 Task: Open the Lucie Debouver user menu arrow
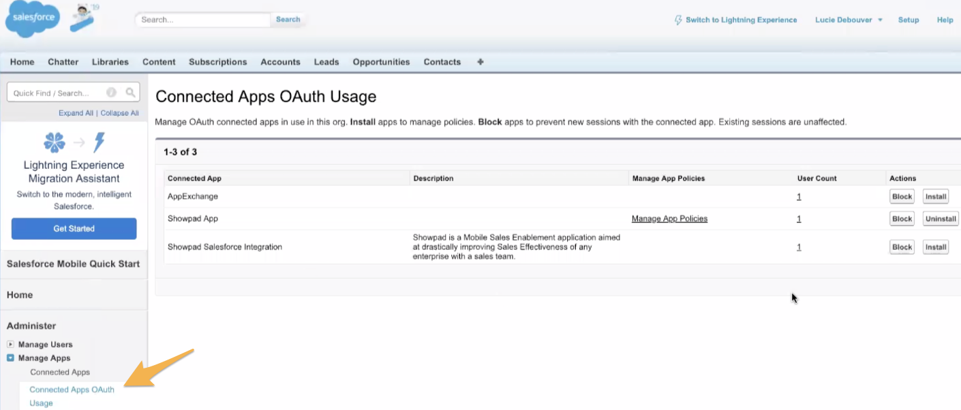880,20
